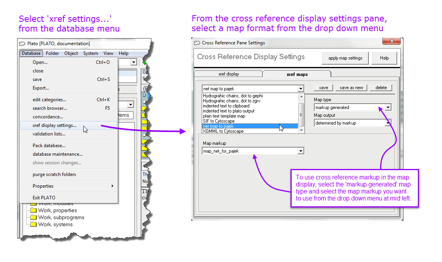Click the Cross Reference Pane Settings window icon
The height and width of the screenshot is (262, 442).
(197, 43)
